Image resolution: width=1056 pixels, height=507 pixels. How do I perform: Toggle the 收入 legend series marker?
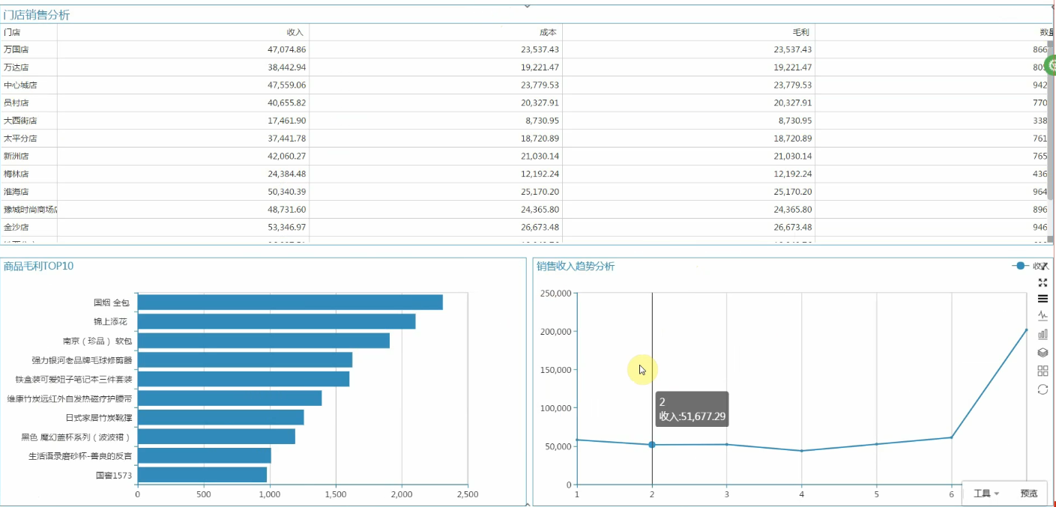[x=1021, y=266]
